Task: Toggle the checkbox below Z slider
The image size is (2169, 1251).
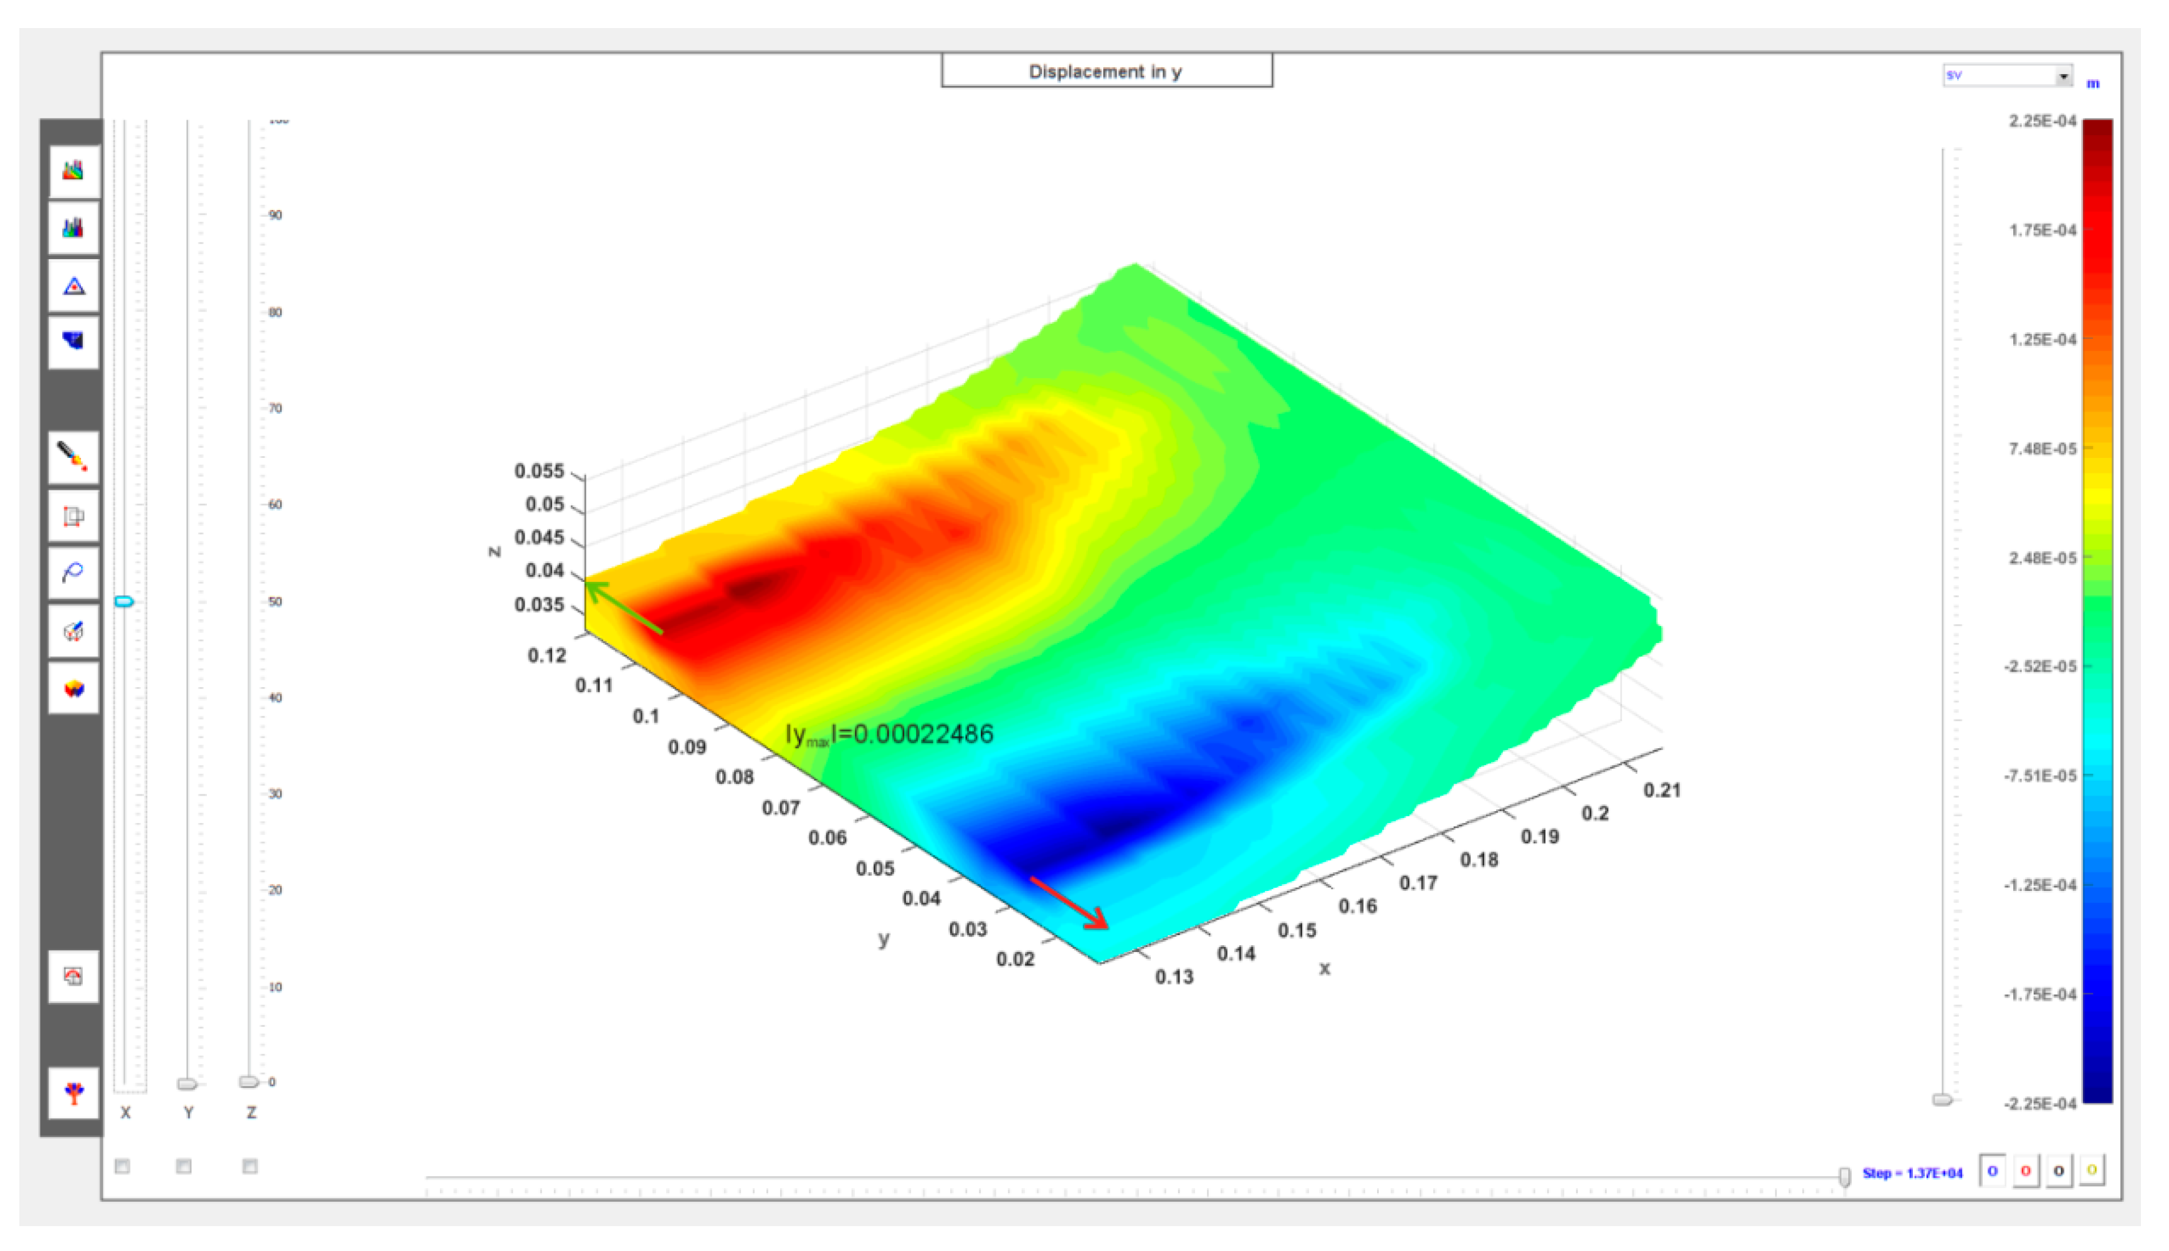Action: coord(250,1166)
